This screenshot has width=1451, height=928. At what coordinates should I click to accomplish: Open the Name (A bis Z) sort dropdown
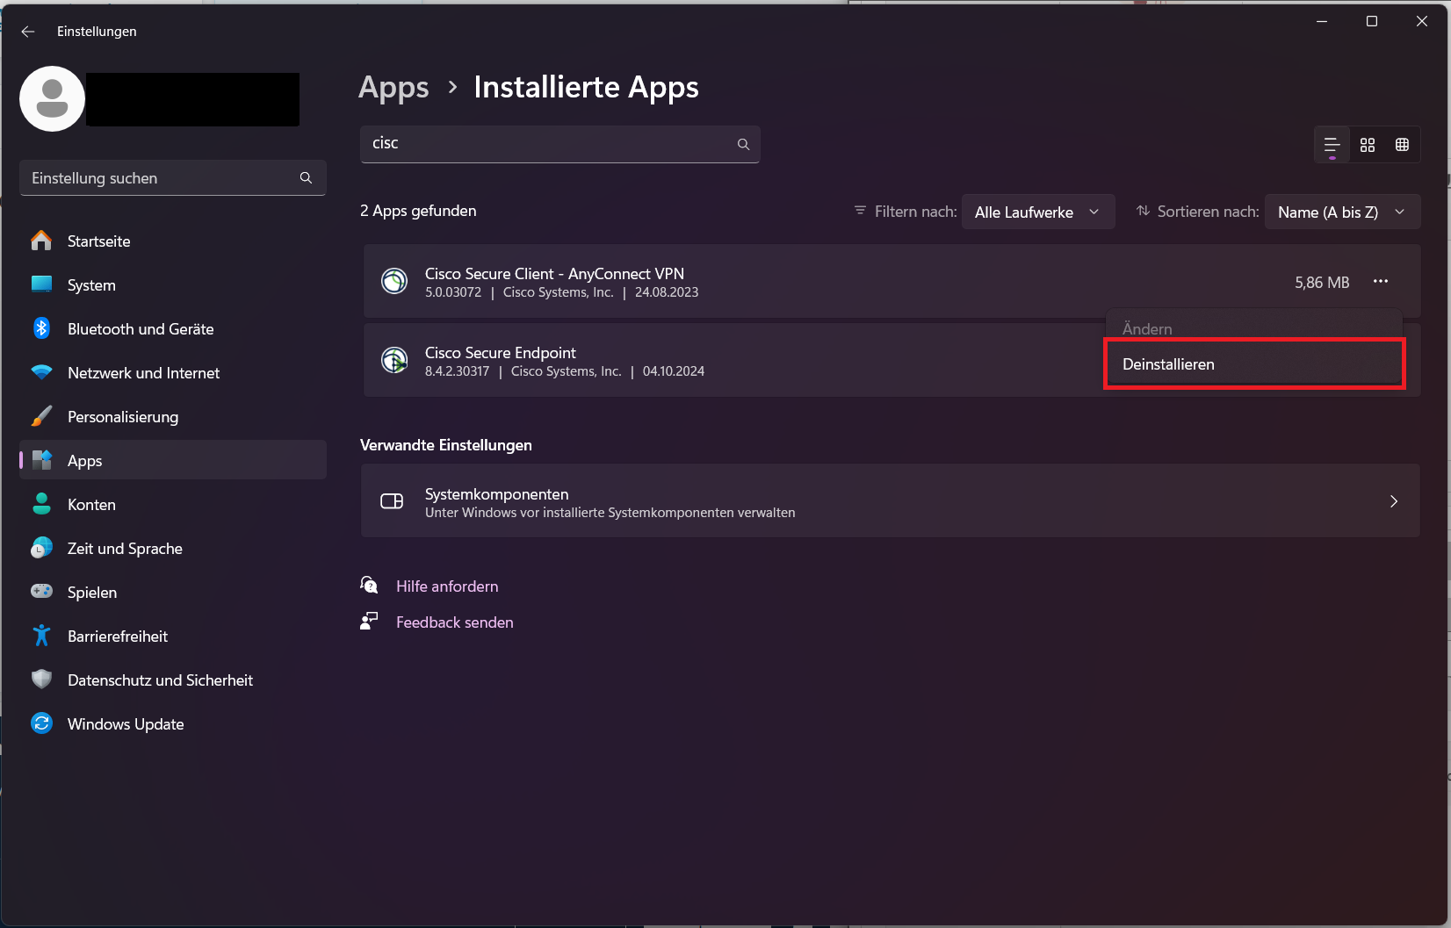[x=1341, y=212]
